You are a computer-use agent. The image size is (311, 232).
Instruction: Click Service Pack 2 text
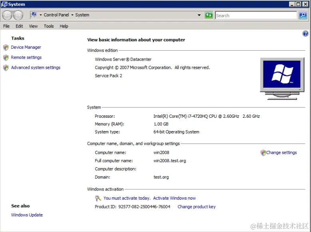pos(108,76)
